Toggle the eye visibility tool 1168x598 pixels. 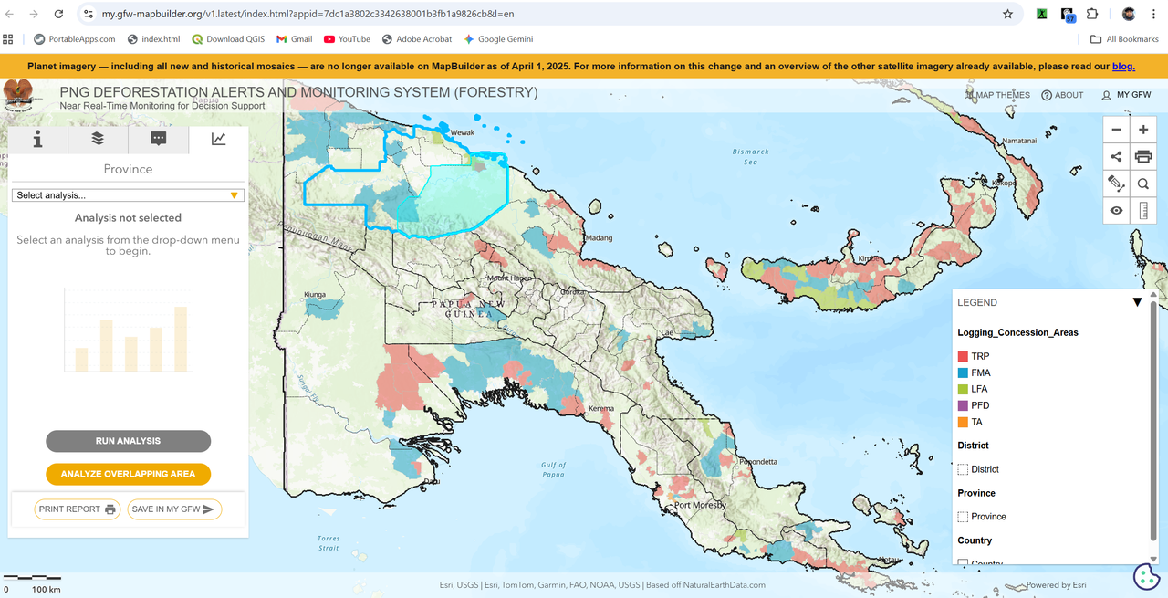pyautogui.click(x=1116, y=211)
